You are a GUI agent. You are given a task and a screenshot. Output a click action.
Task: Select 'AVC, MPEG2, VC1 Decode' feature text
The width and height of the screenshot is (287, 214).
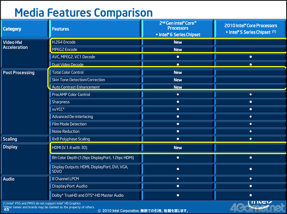[x=73, y=57]
